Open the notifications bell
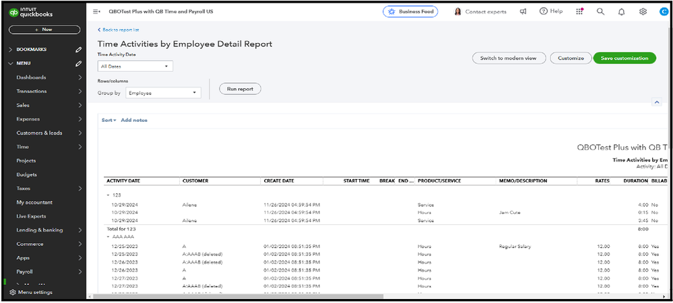 622,11
